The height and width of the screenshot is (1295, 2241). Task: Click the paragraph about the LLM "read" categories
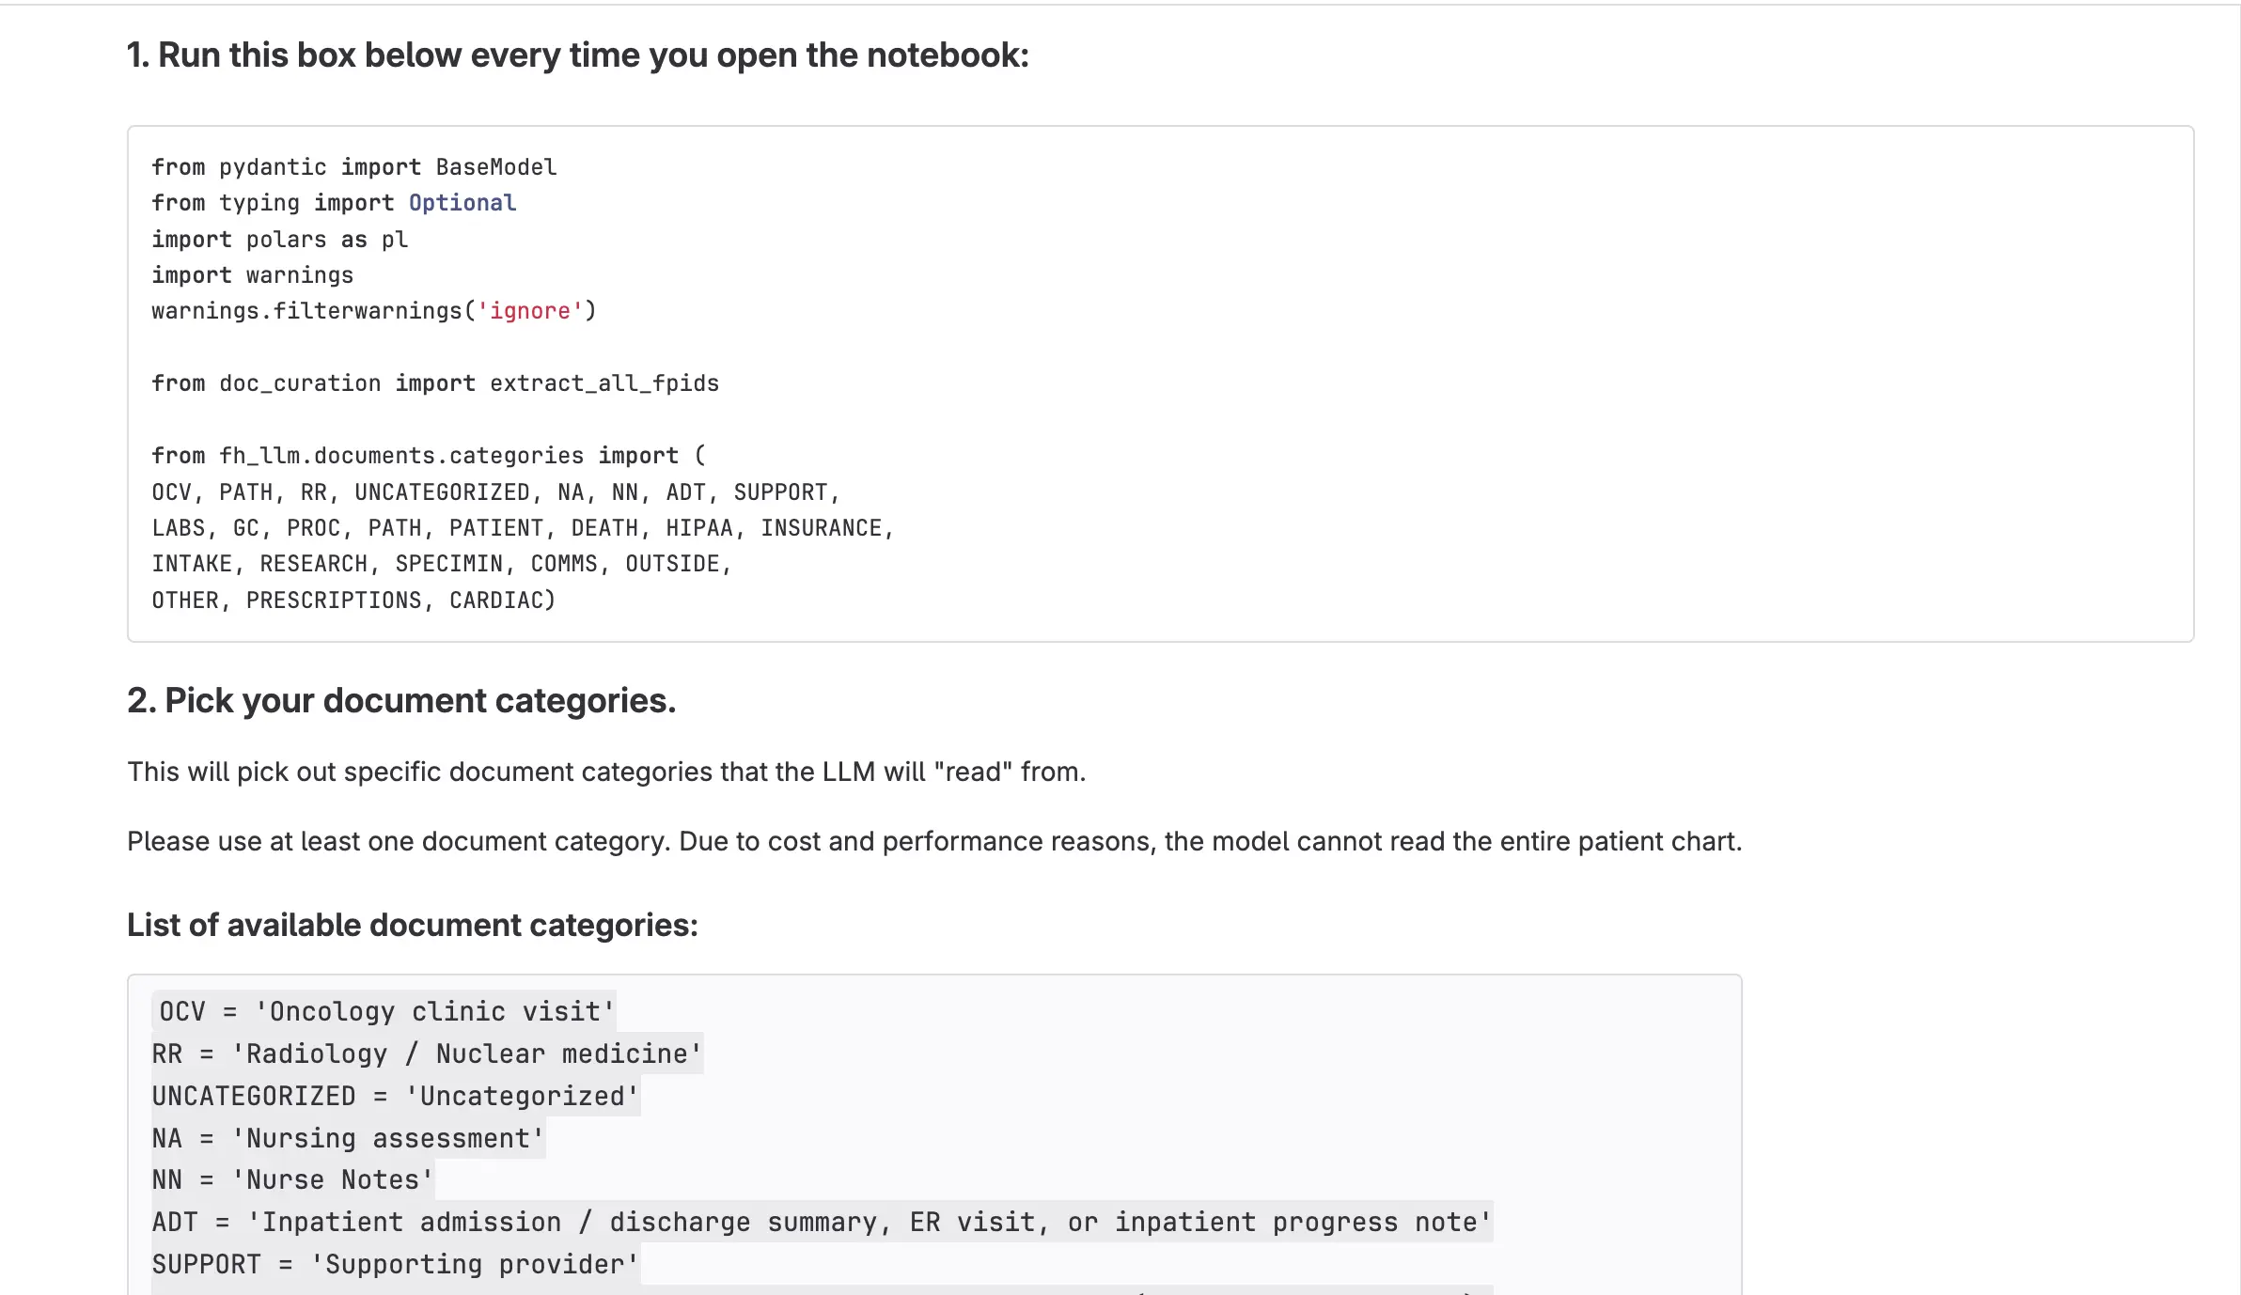[x=606, y=772]
